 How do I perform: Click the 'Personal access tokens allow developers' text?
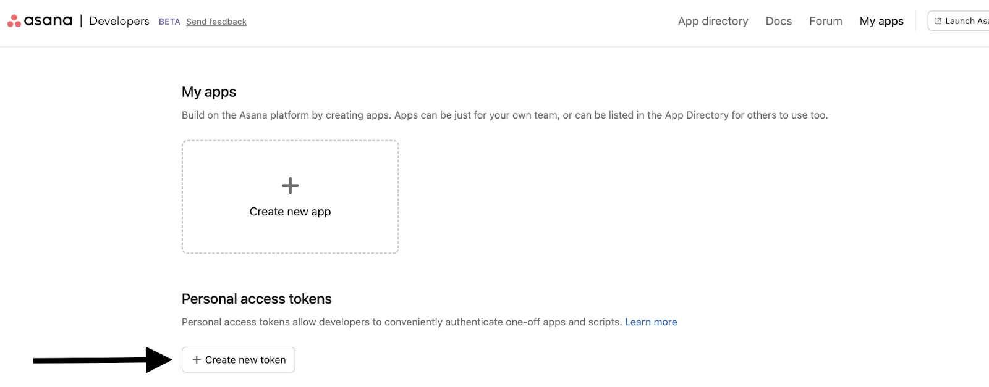[402, 322]
